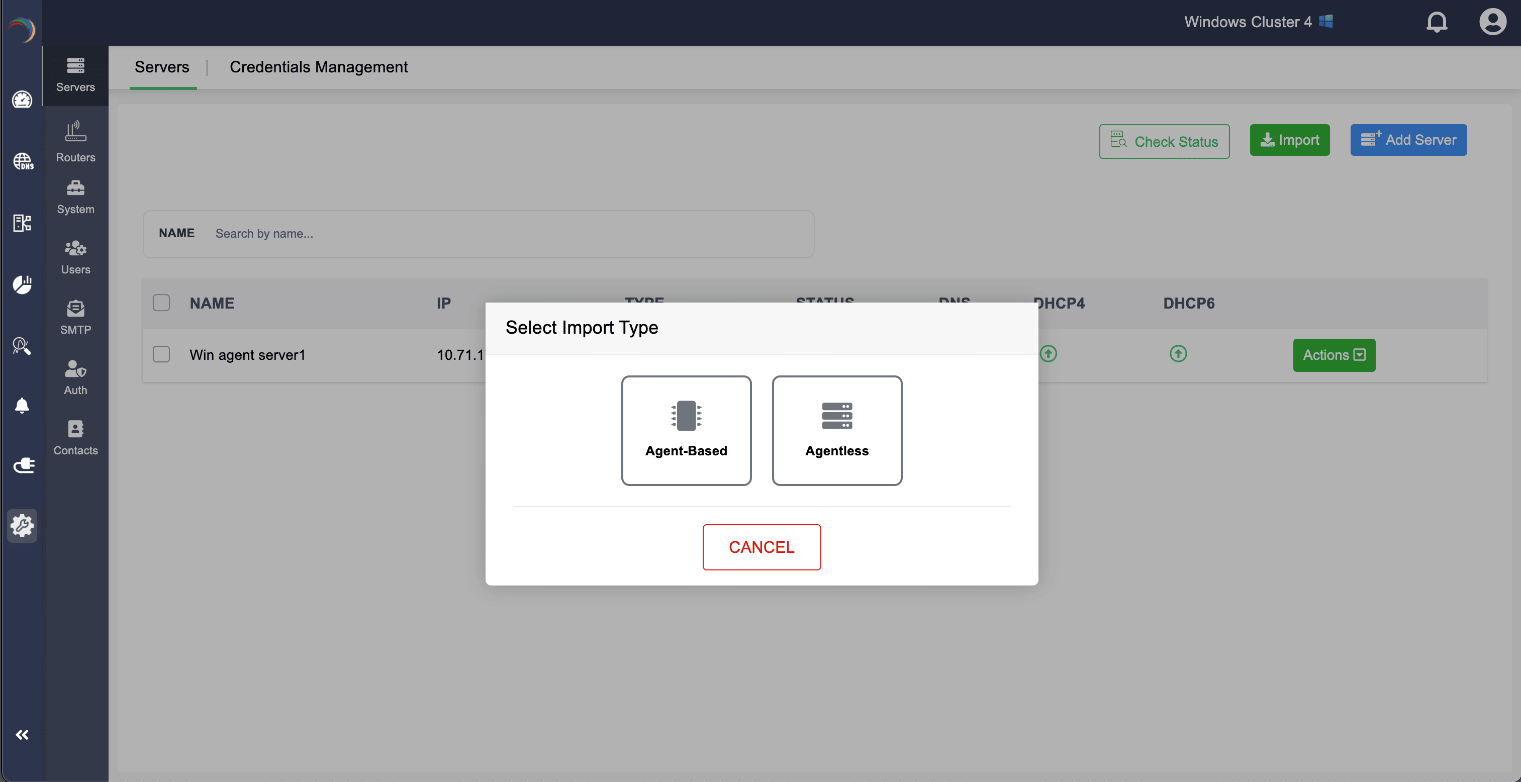Image resolution: width=1521 pixels, height=782 pixels.
Task: Click the IP column header
Action: tap(443, 304)
